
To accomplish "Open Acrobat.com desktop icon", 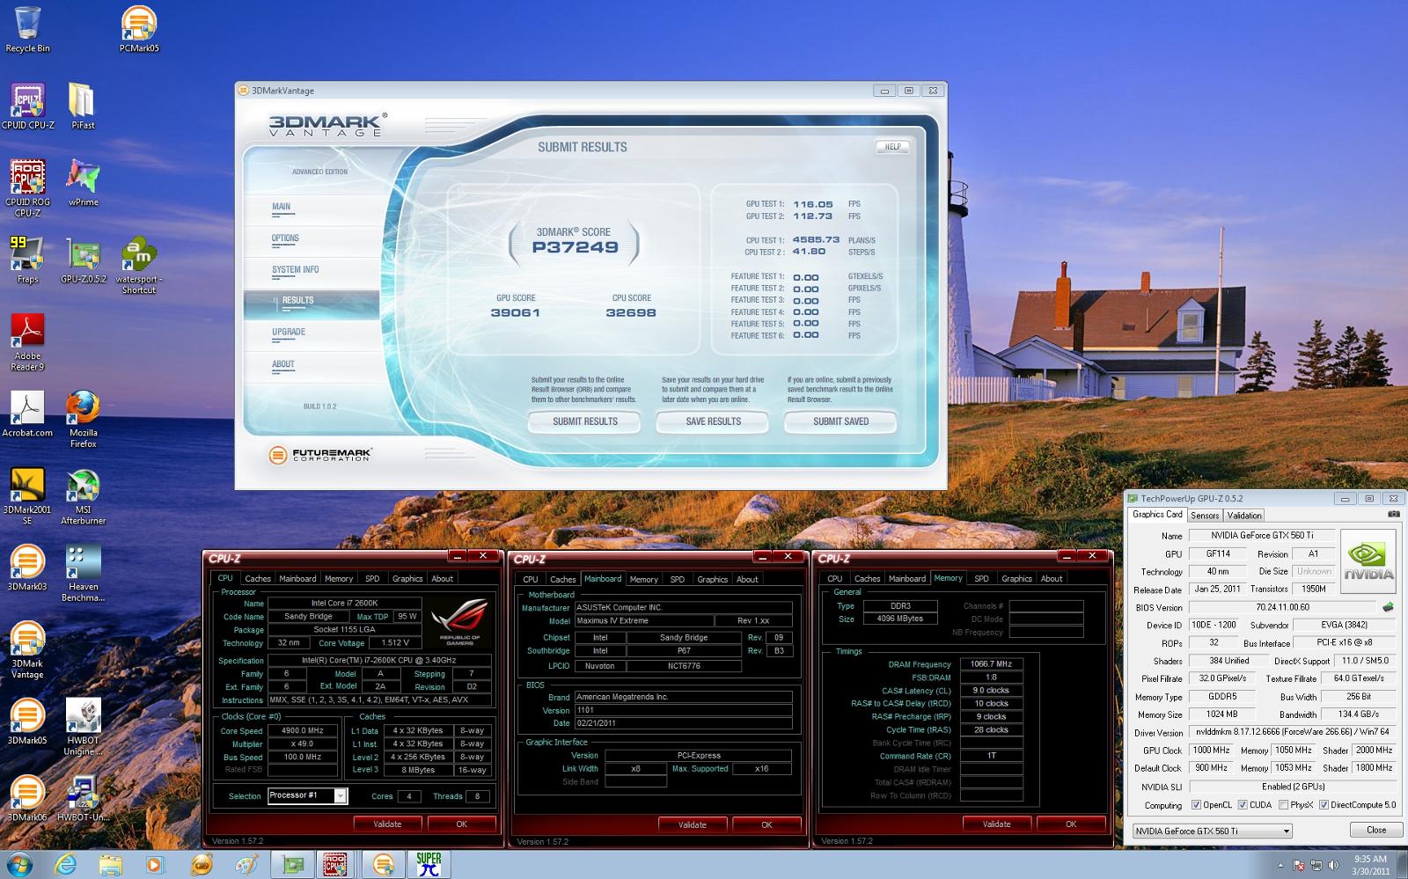I will [x=27, y=414].
